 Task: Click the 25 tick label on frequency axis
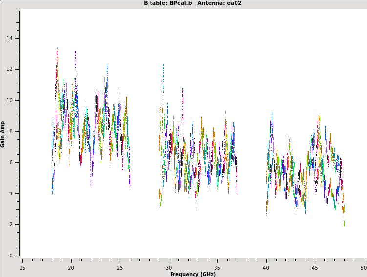point(120,268)
